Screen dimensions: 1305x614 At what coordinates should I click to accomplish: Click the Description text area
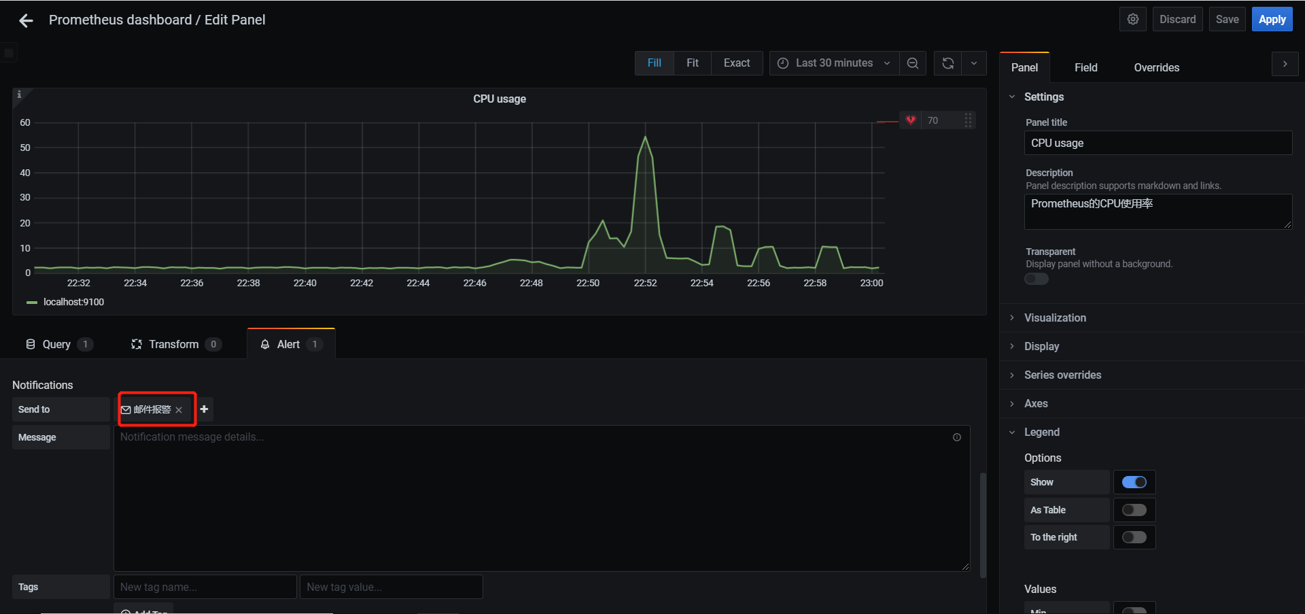pos(1158,211)
